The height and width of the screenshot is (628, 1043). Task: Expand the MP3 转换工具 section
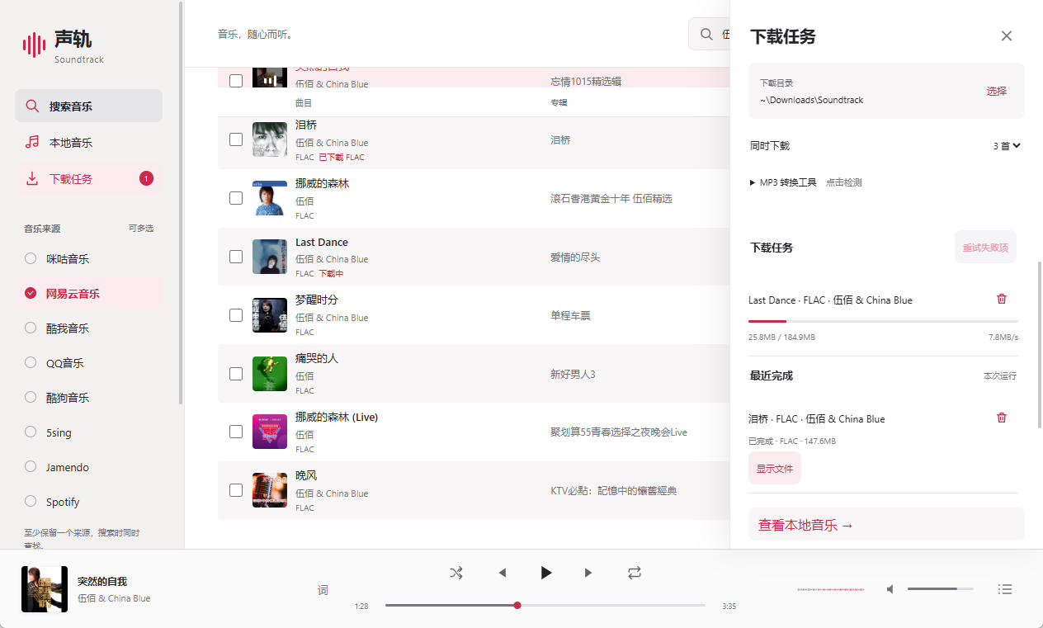coord(783,182)
